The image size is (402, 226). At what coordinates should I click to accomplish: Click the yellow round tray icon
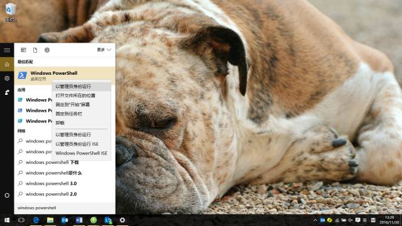329,220
